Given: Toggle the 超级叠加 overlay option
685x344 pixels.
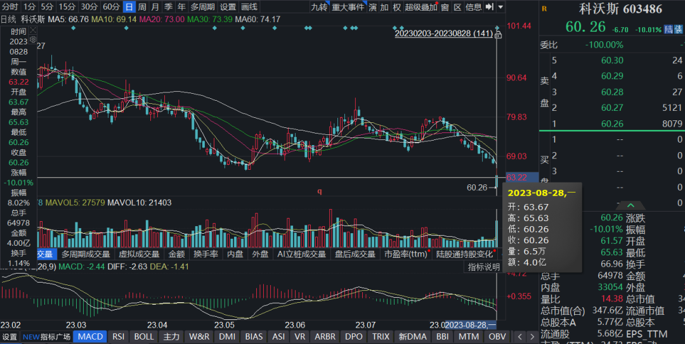Looking at the screenshot, I should (x=421, y=7).
